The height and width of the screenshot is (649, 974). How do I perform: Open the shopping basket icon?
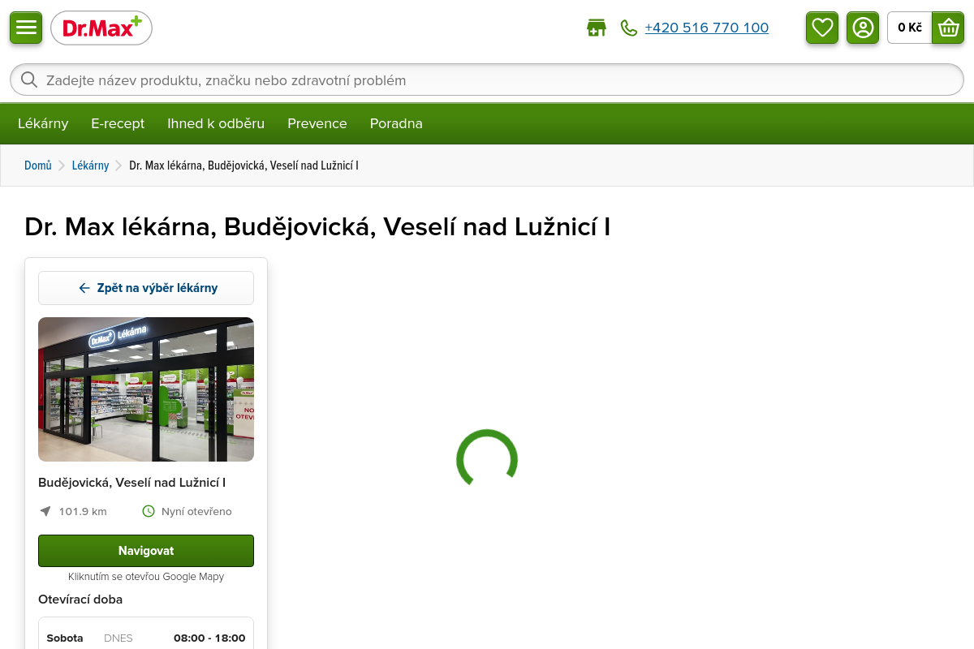948,28
